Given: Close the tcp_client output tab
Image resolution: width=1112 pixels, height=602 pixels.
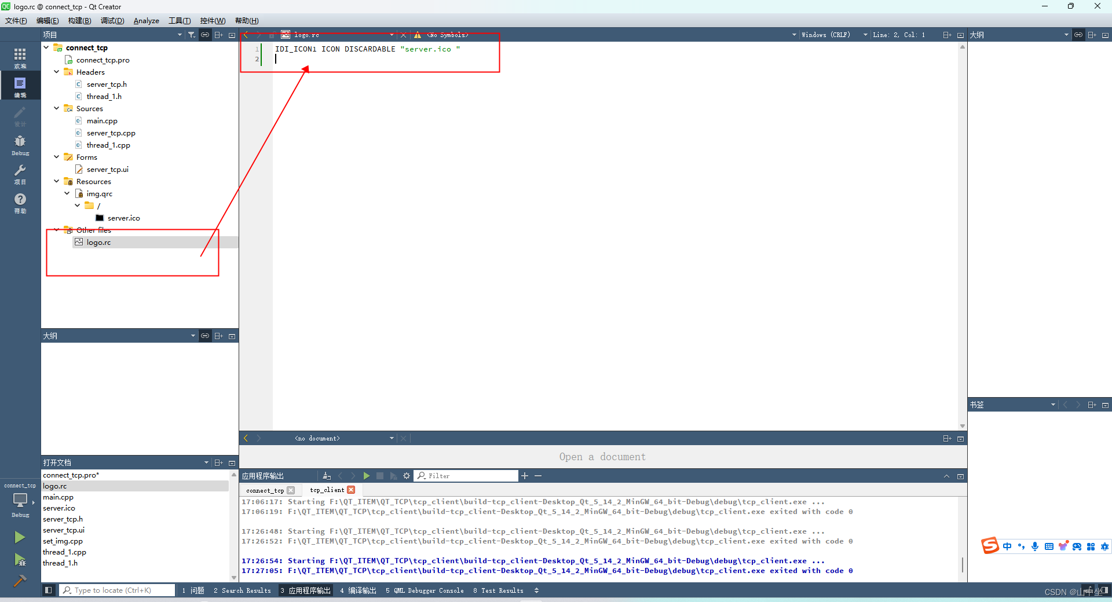Looking at the screenshot, I should coord(351,490).
